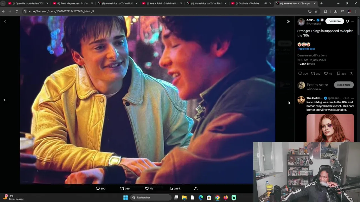Screen dimensions: 360x202
Task: Open the @Antunes1 handle link
Action: (314, 24)
